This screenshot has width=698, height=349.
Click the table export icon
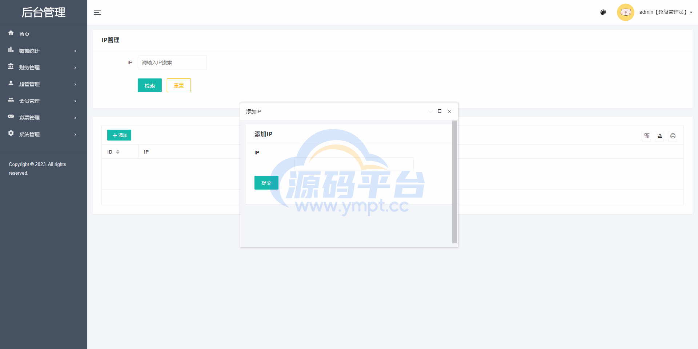coord(659,135)
